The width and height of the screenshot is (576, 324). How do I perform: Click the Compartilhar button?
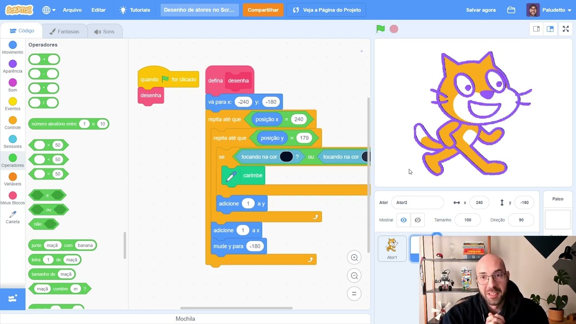coord(263,10)
